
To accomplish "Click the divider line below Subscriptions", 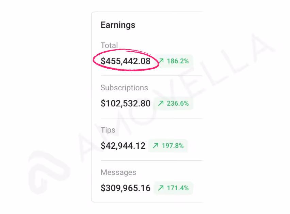I will 151,118.
